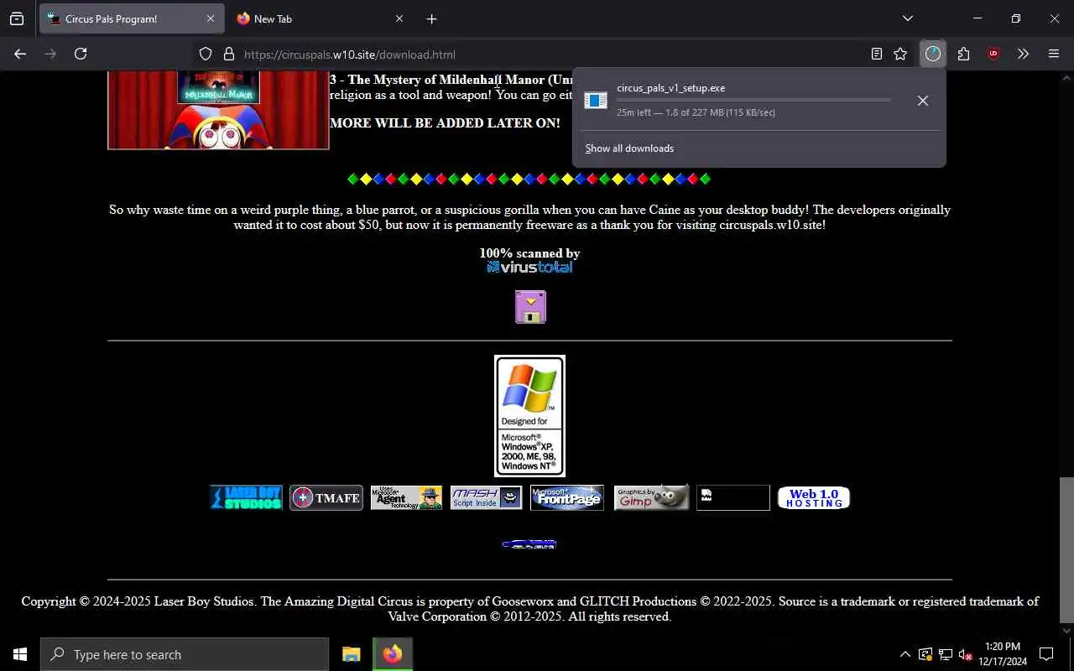Click the small blue banner below badges
The width and height of the screenshot is (1074, 671).
[x=529, y=544]
